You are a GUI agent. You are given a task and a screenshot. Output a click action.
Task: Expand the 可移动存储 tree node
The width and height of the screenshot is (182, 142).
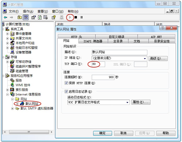pyautogui.click(x=7, y=62)
